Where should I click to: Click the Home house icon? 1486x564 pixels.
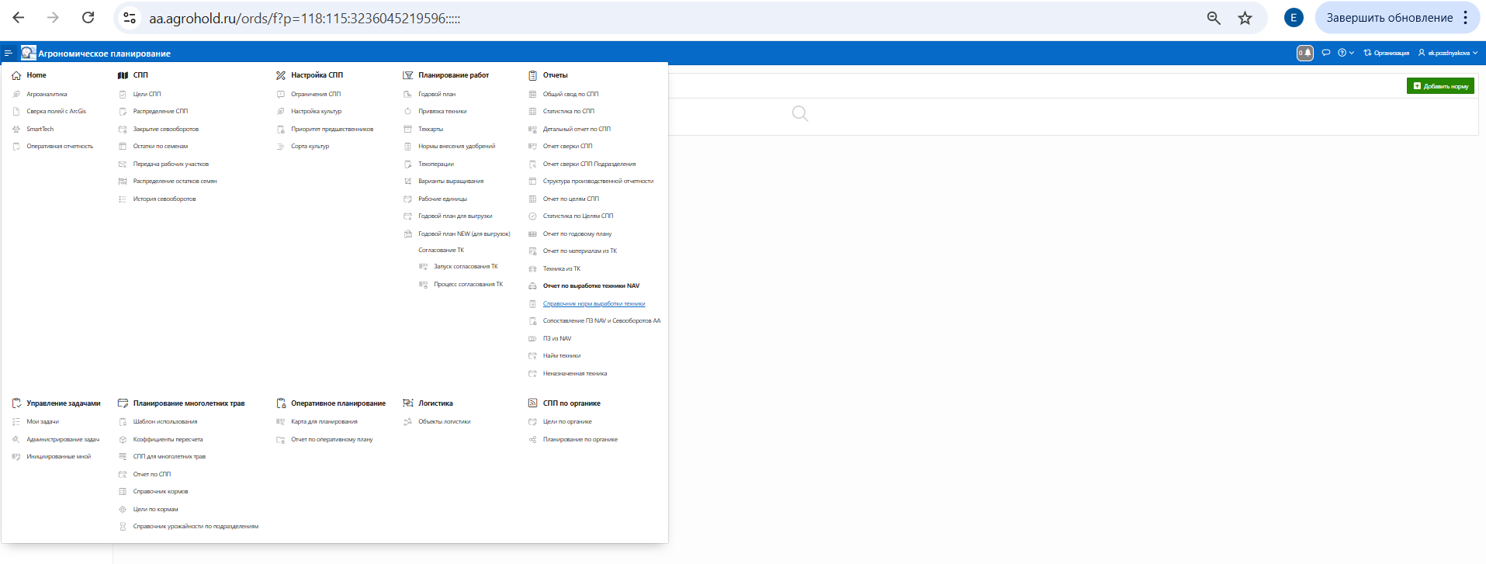pos(16,75)
